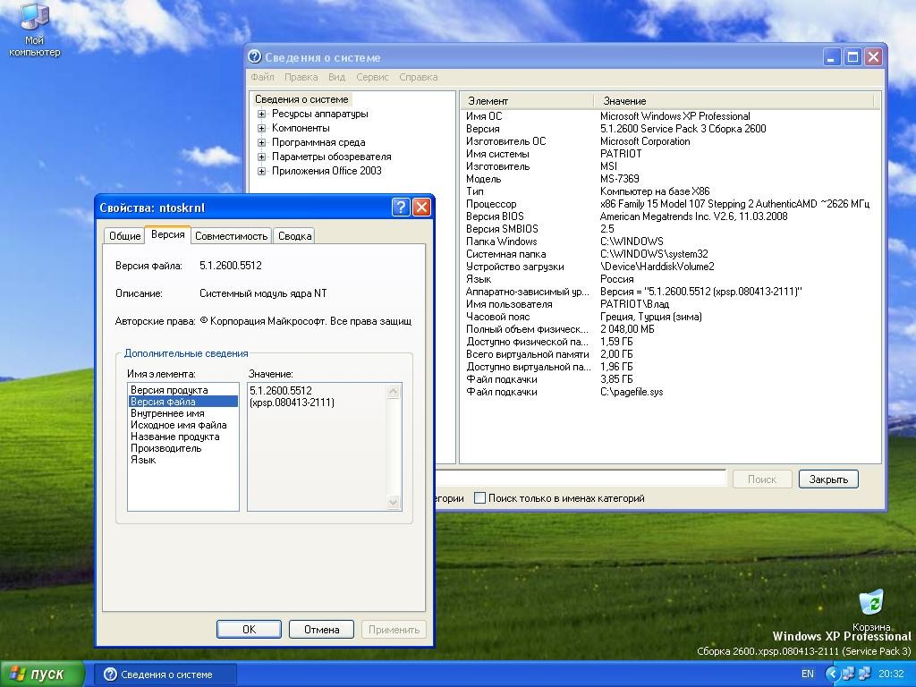Select the 'Имя ОС' row
This screenshot has width=916, height=687.
pos(670,116)
